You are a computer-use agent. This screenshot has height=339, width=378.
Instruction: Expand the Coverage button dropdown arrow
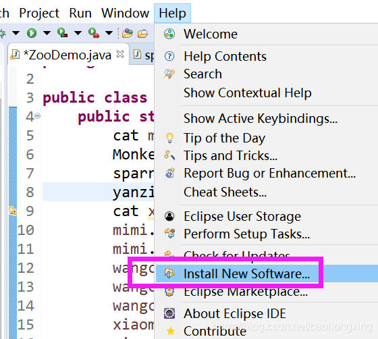[78, 33]
